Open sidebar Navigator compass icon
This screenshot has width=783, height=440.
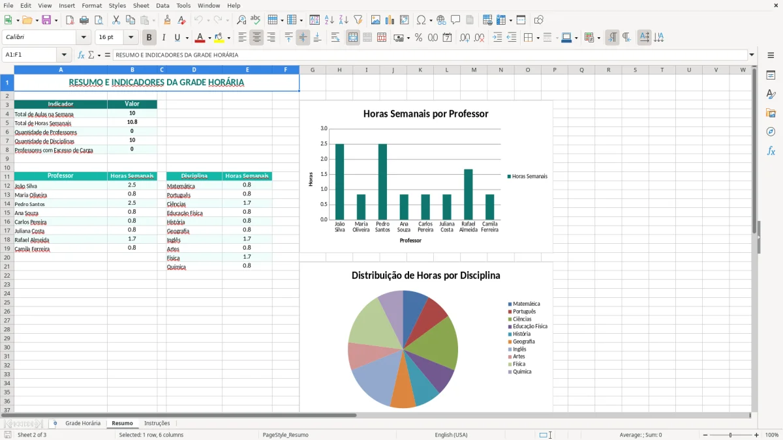[x=771, y=132]
